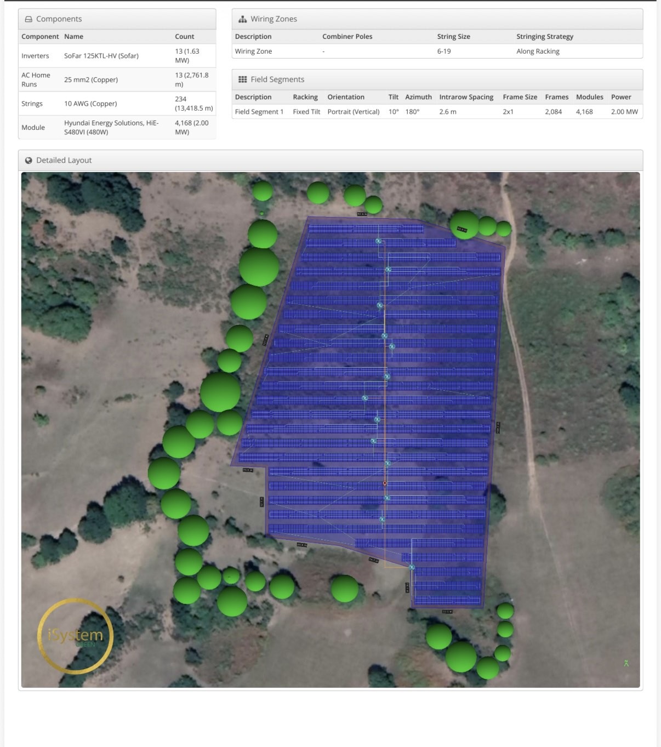
Task: Click the Component column header
Action: 40,37
